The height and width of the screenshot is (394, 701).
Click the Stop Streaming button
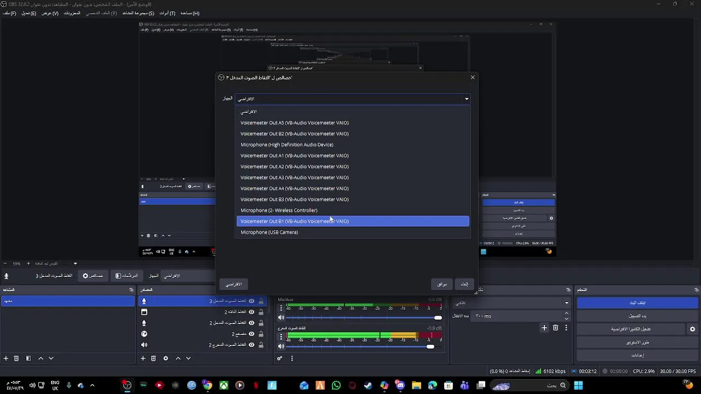[637, 303]
